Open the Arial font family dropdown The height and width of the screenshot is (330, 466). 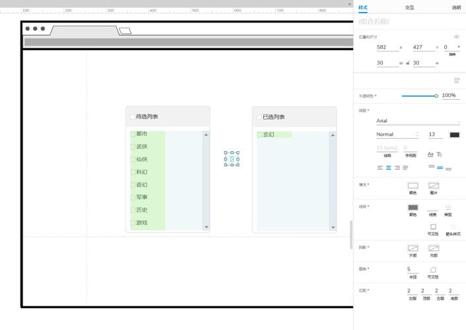[418, 121]
